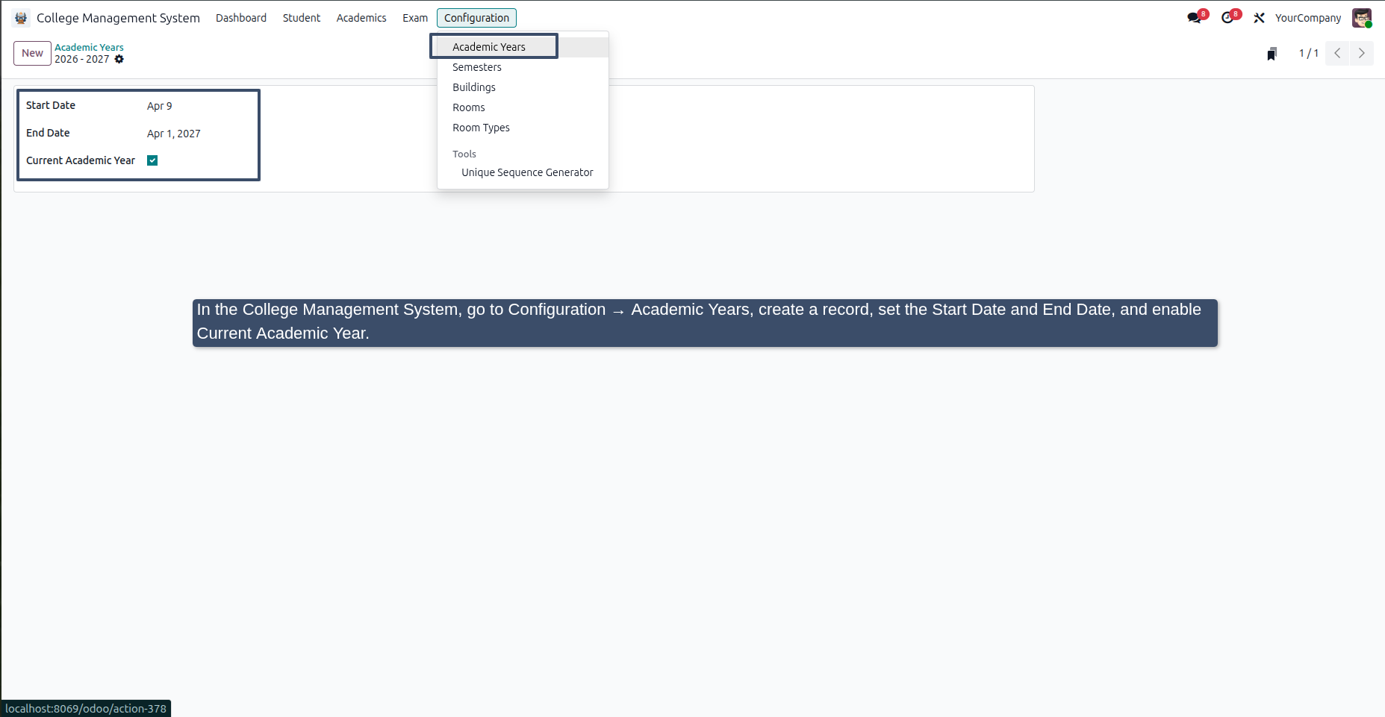This screenshot has height=717, width=1385.
Task: Click the New button
Action: click(32, 53)
